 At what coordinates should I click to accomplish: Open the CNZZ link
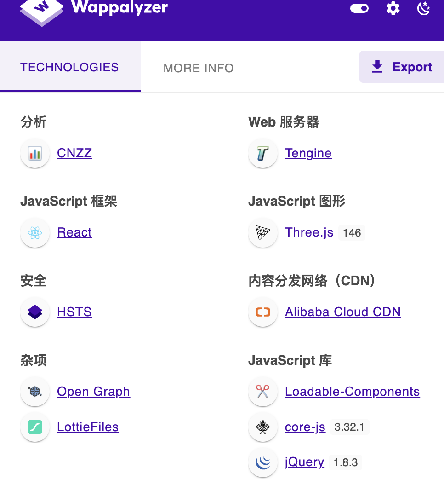click(74, 153)
